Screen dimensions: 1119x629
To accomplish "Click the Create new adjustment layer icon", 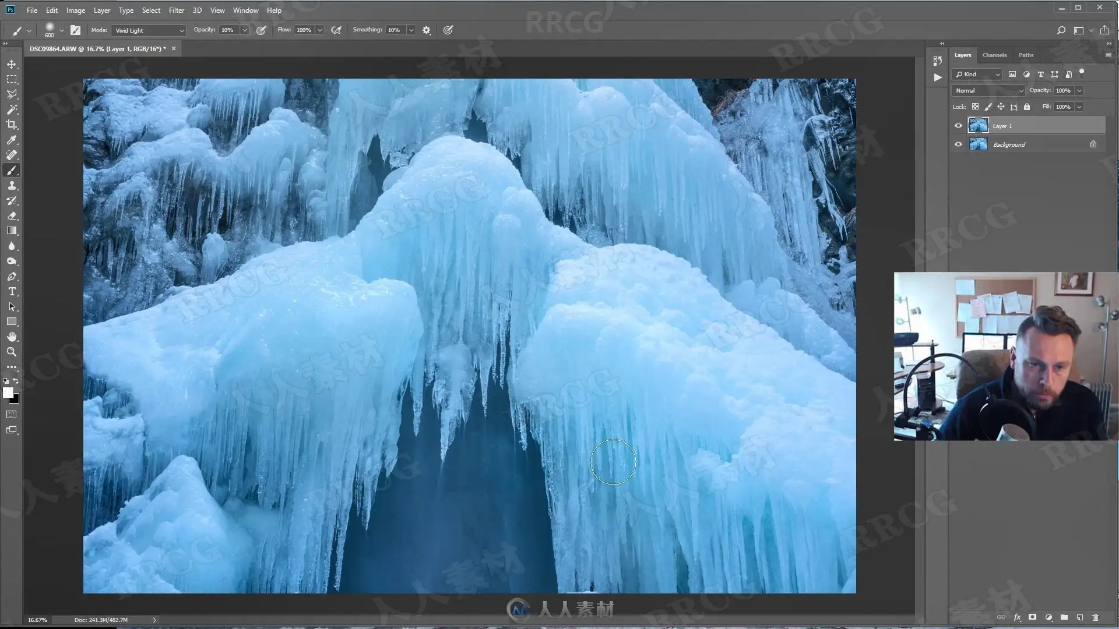I will pos(1048,617).
